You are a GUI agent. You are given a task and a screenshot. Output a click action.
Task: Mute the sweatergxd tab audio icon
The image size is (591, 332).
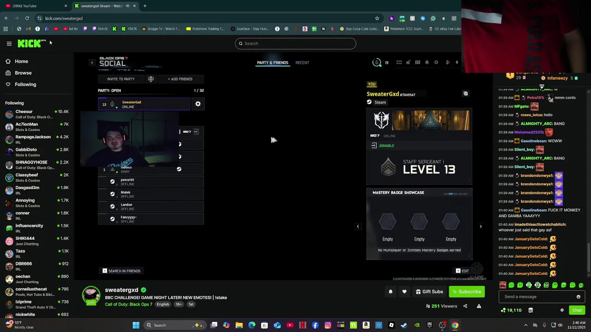coord(127,6)
